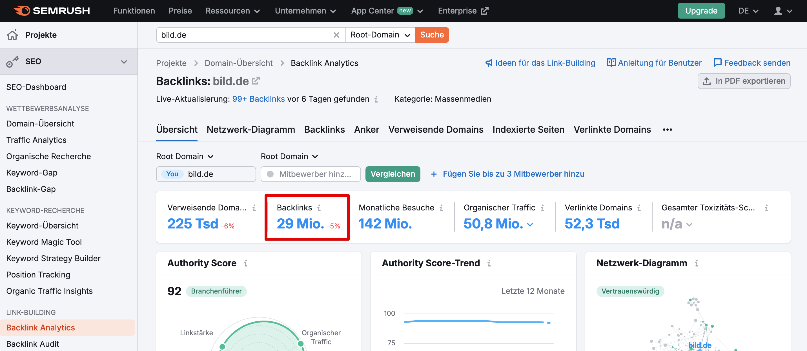Switch to the Anker tab

[x=367, y=130]
